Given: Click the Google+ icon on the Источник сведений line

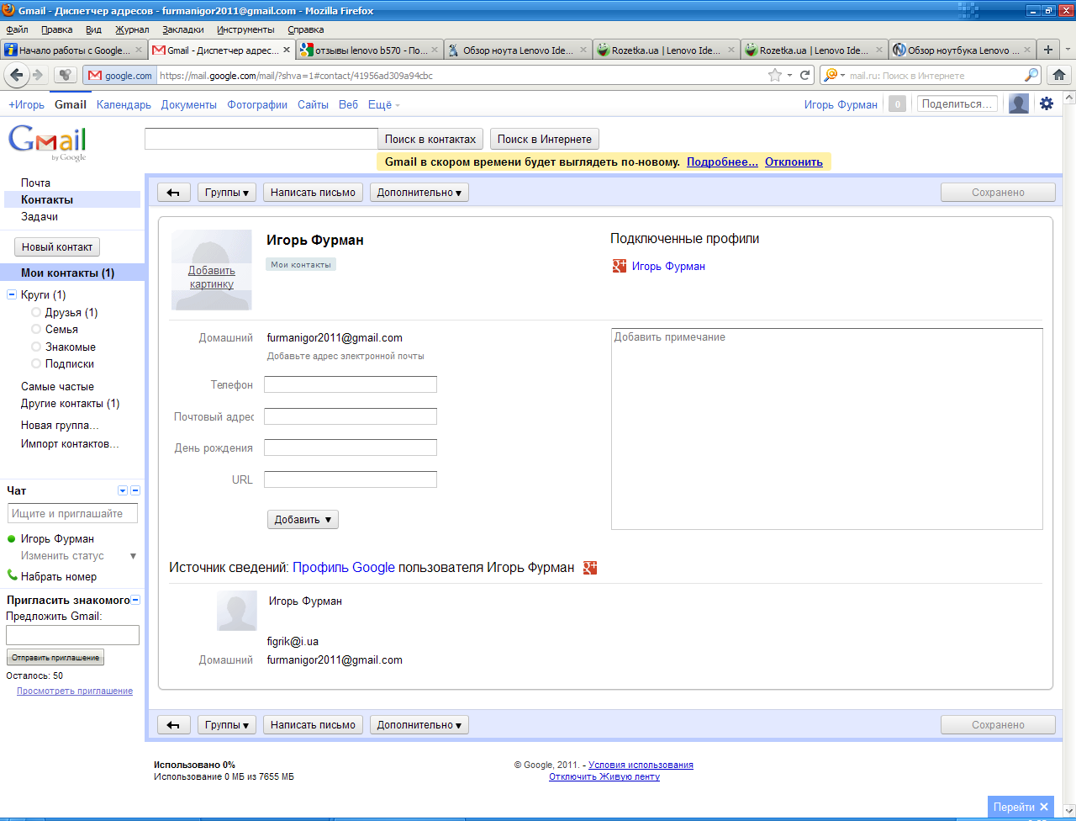Looking at the screenshot, I should (x=590, y=568).
